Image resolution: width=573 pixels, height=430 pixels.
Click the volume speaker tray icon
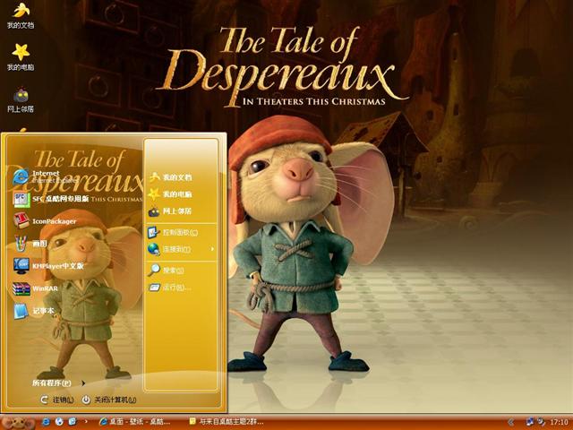point(541,422)
